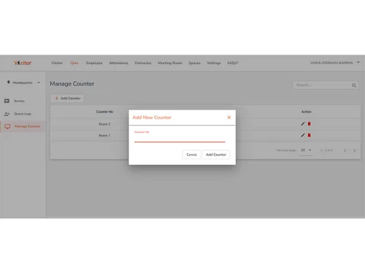The height and width of the screenshot is (274, 365).
Task: Delete the Room 1 counter
Action: 309,135
